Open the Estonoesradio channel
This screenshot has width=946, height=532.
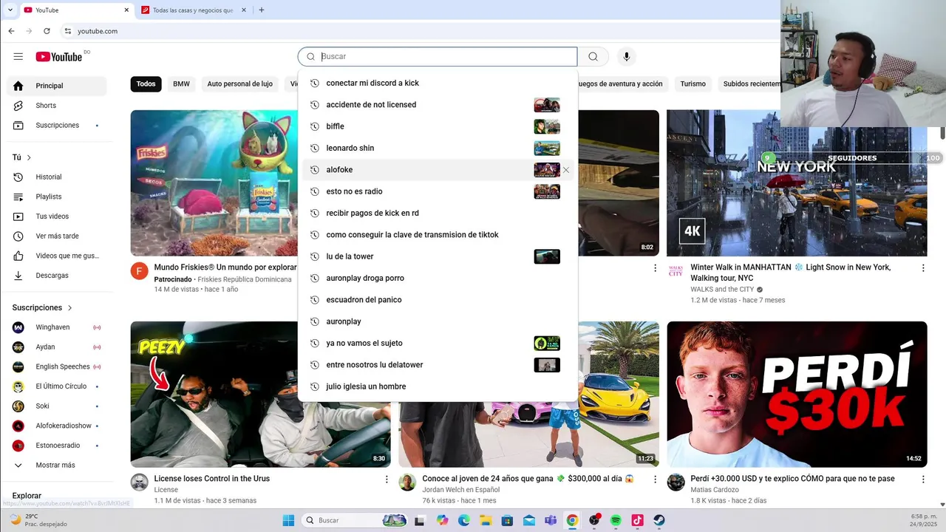point(56,446)
